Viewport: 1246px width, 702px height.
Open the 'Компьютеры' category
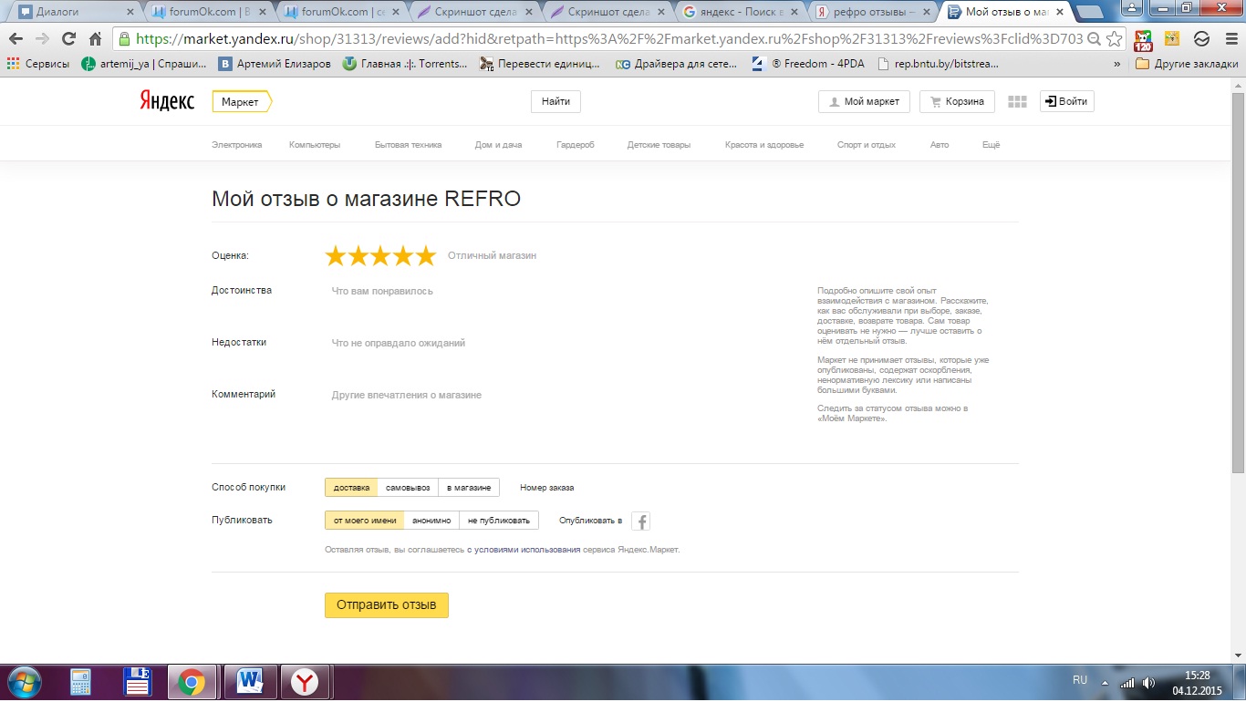click(315, 145)
